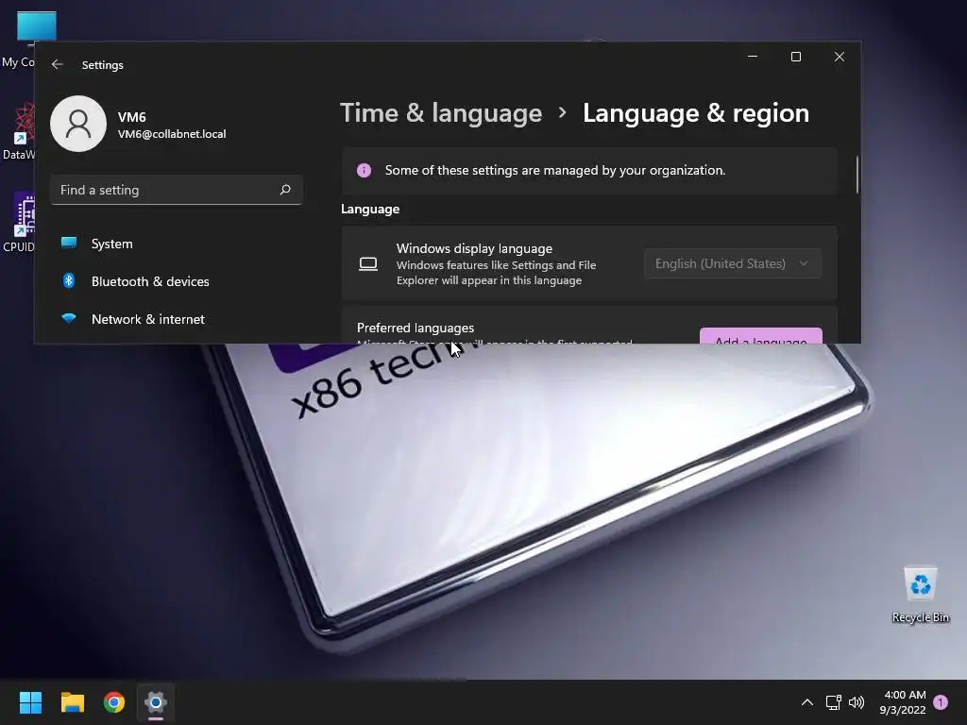The image size is (967, 725).
Task: Navigate to Time & language breadcrumb
Action: tap(441, 113)
